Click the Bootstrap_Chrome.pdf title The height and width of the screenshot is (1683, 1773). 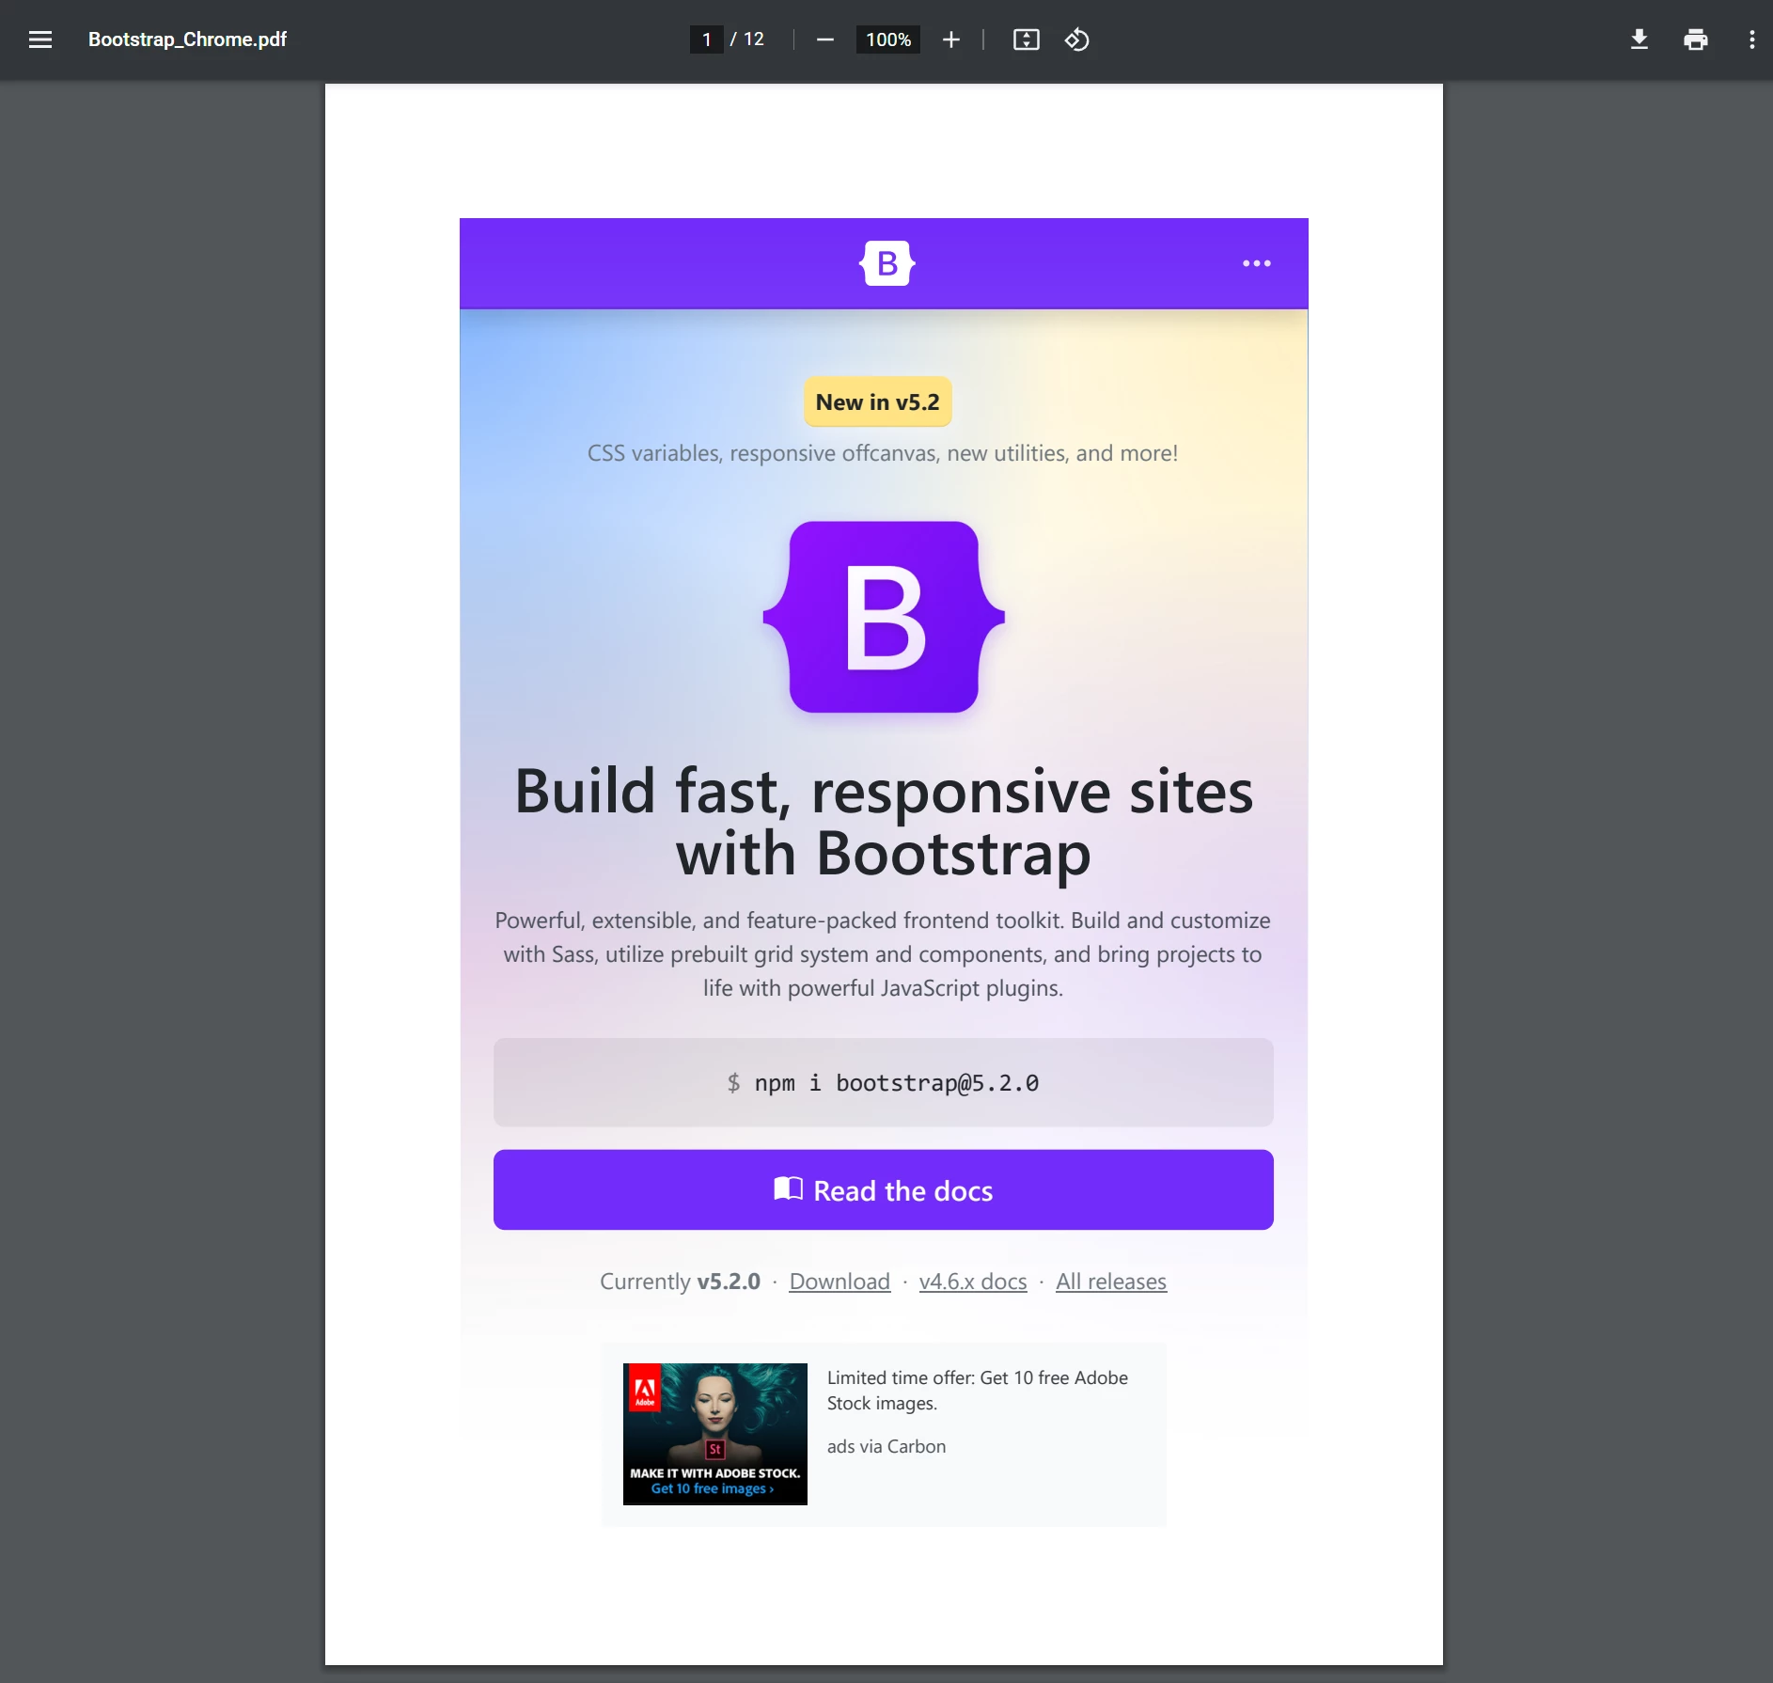click(x=187, y=39)
